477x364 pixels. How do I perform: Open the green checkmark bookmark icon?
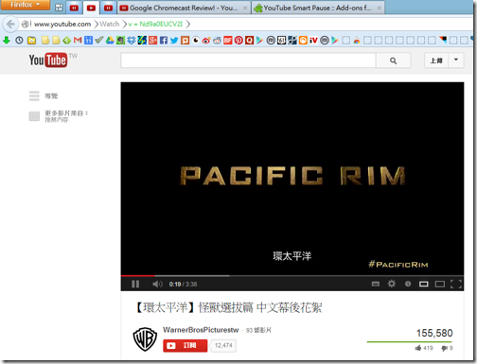[99, 40]
